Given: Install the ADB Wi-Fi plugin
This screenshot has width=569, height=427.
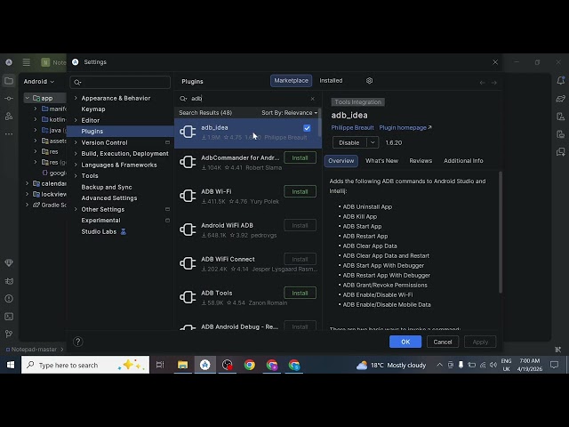Looking at the screenshot, I should point(300,192).
